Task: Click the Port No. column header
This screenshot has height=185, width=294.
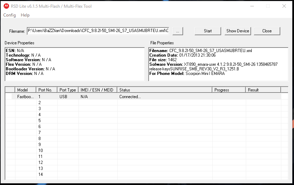Action: (x=46, y=90)
